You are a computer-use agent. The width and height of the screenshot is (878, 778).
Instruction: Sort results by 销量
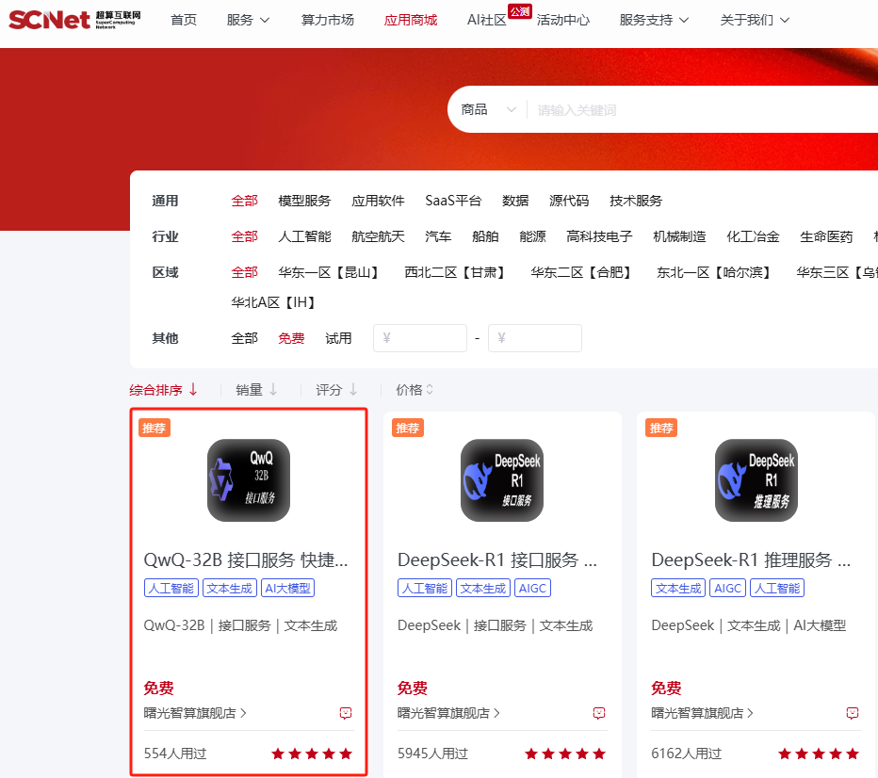256,390
